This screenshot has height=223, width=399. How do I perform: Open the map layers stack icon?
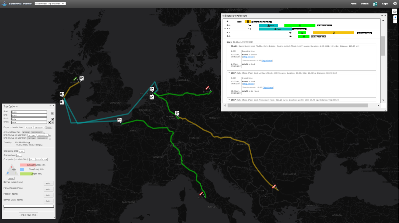point(395,11)
